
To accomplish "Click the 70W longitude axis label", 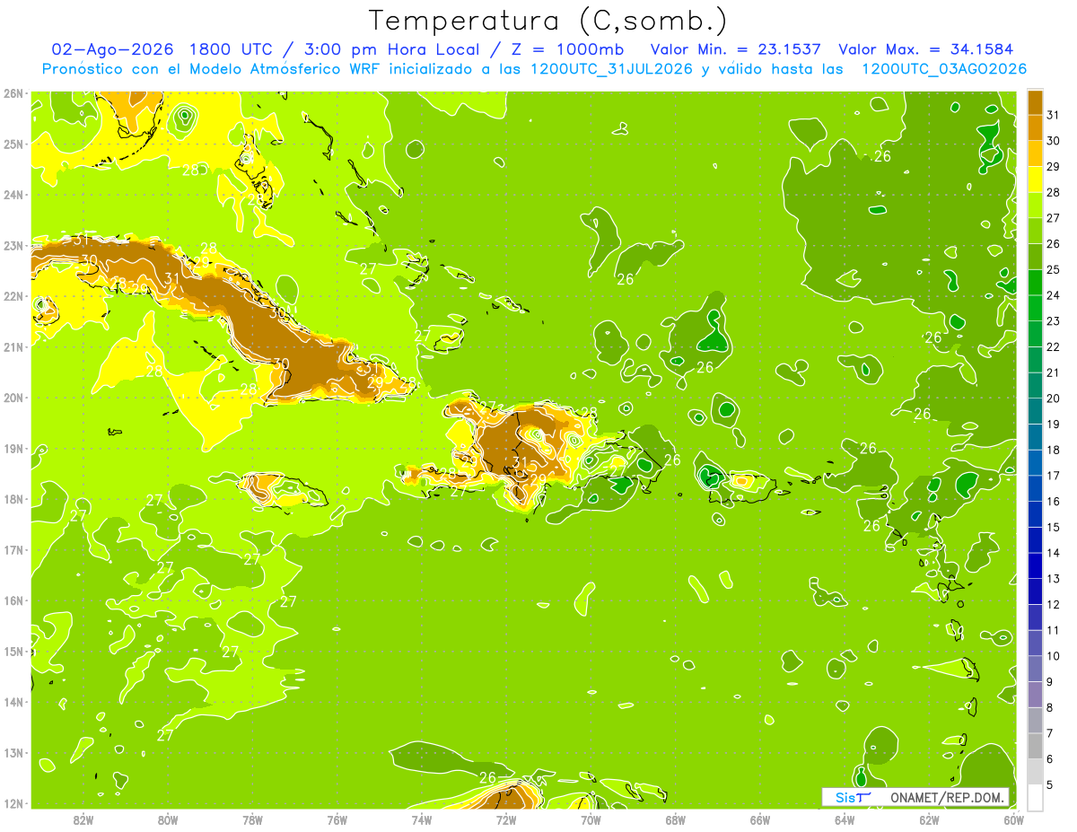I will (591, 820).
